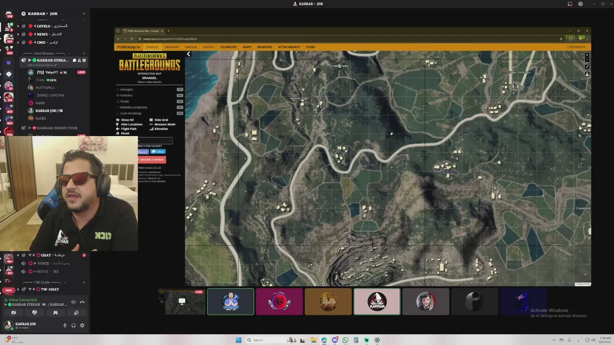This screenshot has height=345, width=614.
Task: Toggle the Boats map layer
Action: [x=150, y=102]
